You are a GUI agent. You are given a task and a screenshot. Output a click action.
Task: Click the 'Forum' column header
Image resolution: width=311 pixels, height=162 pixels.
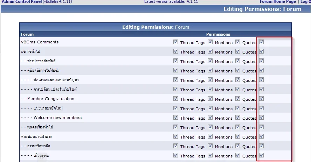pos(27,34)
